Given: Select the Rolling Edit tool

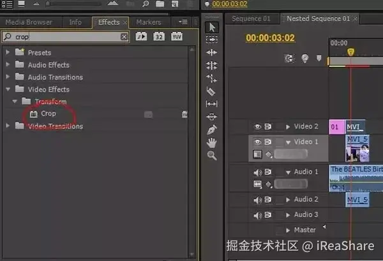Looking at the screenshot, I should (x=211, y=66).
